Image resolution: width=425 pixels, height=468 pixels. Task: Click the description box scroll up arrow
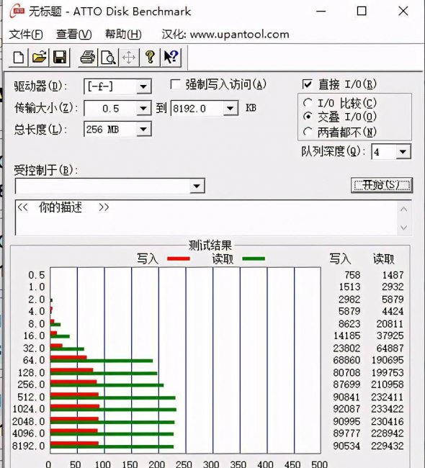click(x=404, y=210)
